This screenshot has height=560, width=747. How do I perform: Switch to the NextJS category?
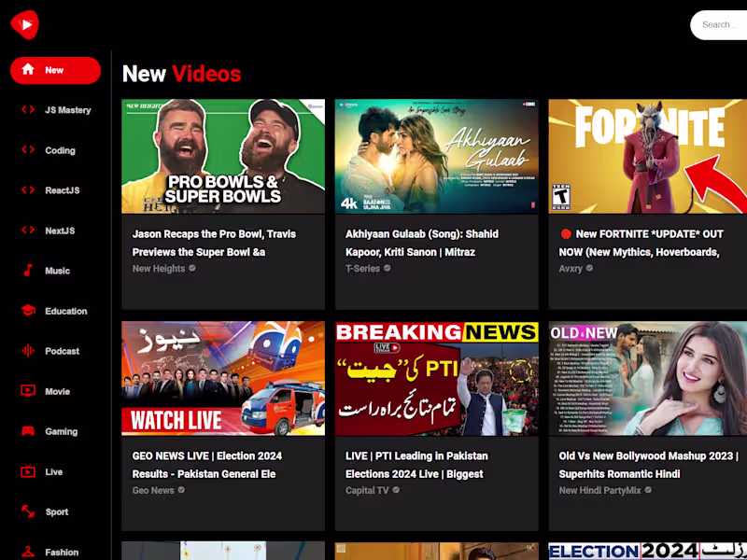pos(60,231)
